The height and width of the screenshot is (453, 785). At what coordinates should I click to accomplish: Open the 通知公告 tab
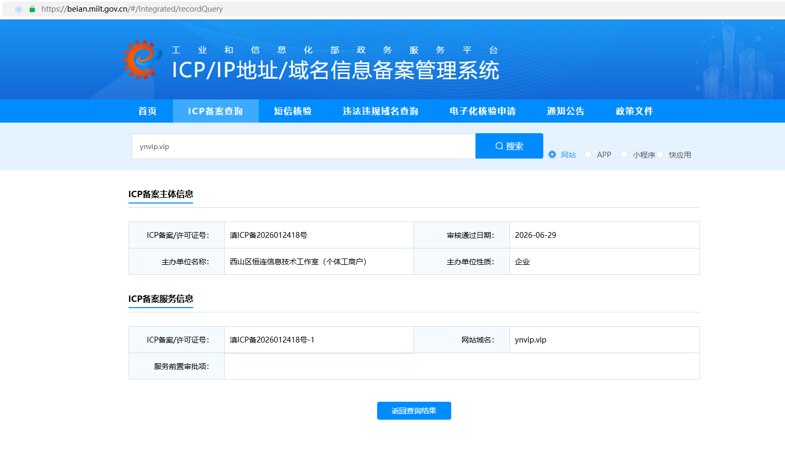[x=565, y=111]
